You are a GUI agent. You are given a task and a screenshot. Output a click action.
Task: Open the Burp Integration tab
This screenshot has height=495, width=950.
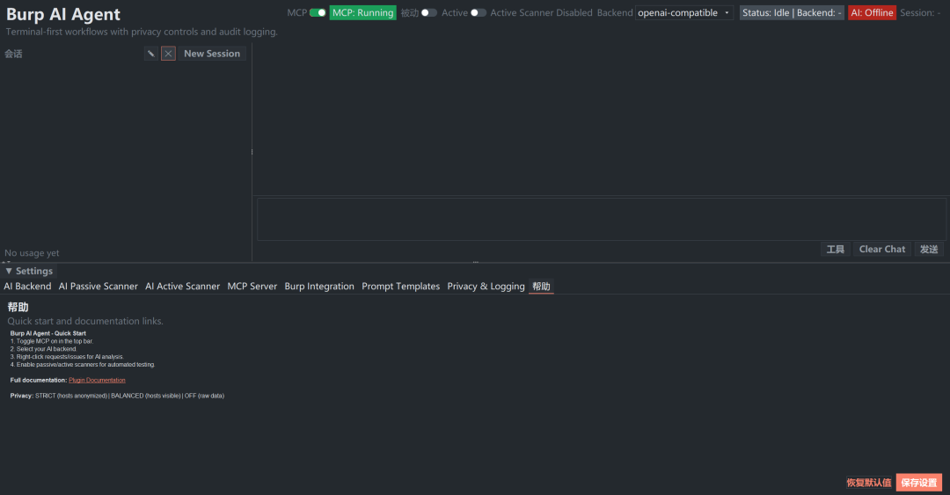tap(319, 286)
